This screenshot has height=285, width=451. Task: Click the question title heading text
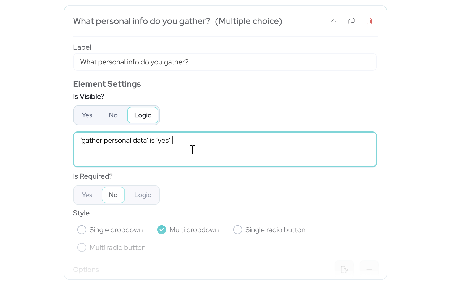point(177,21)
